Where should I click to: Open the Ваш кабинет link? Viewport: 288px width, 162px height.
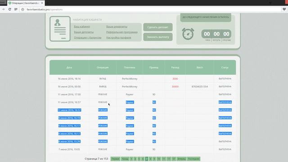[82, 27]
